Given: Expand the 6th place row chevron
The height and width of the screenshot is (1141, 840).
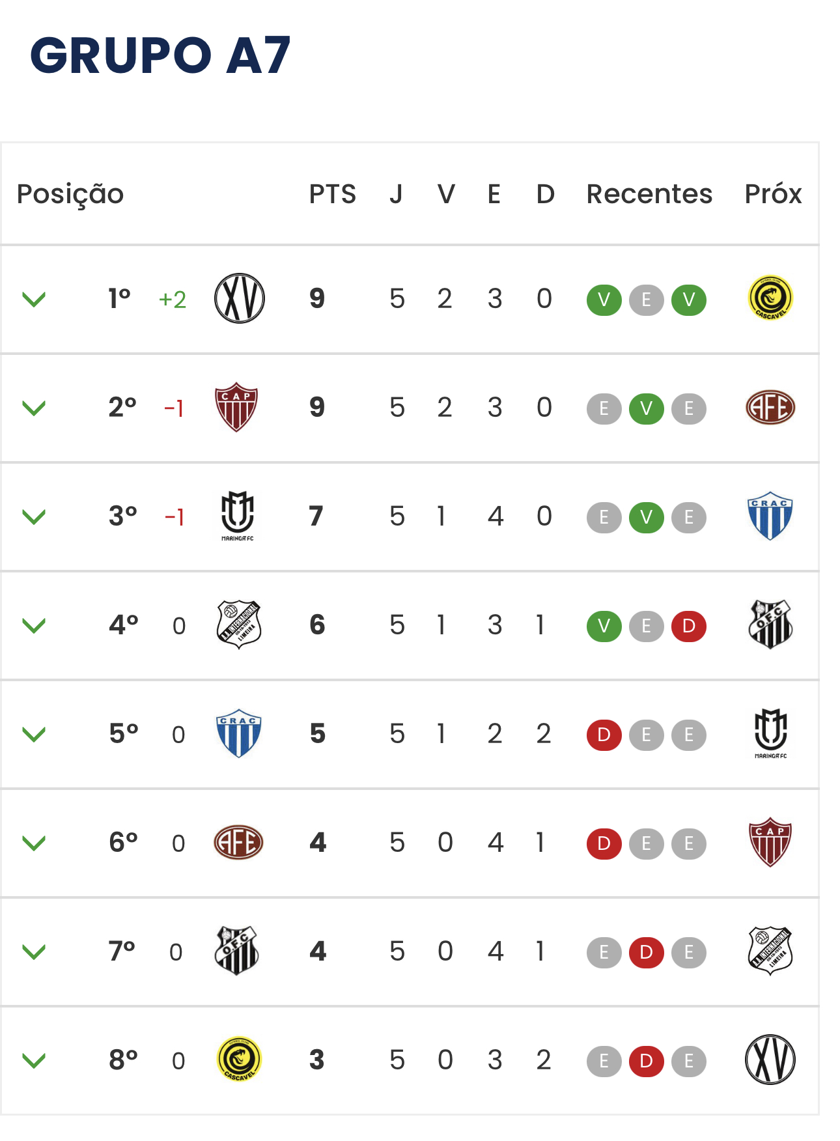Looking at the screenshot, I should [34, 843].
